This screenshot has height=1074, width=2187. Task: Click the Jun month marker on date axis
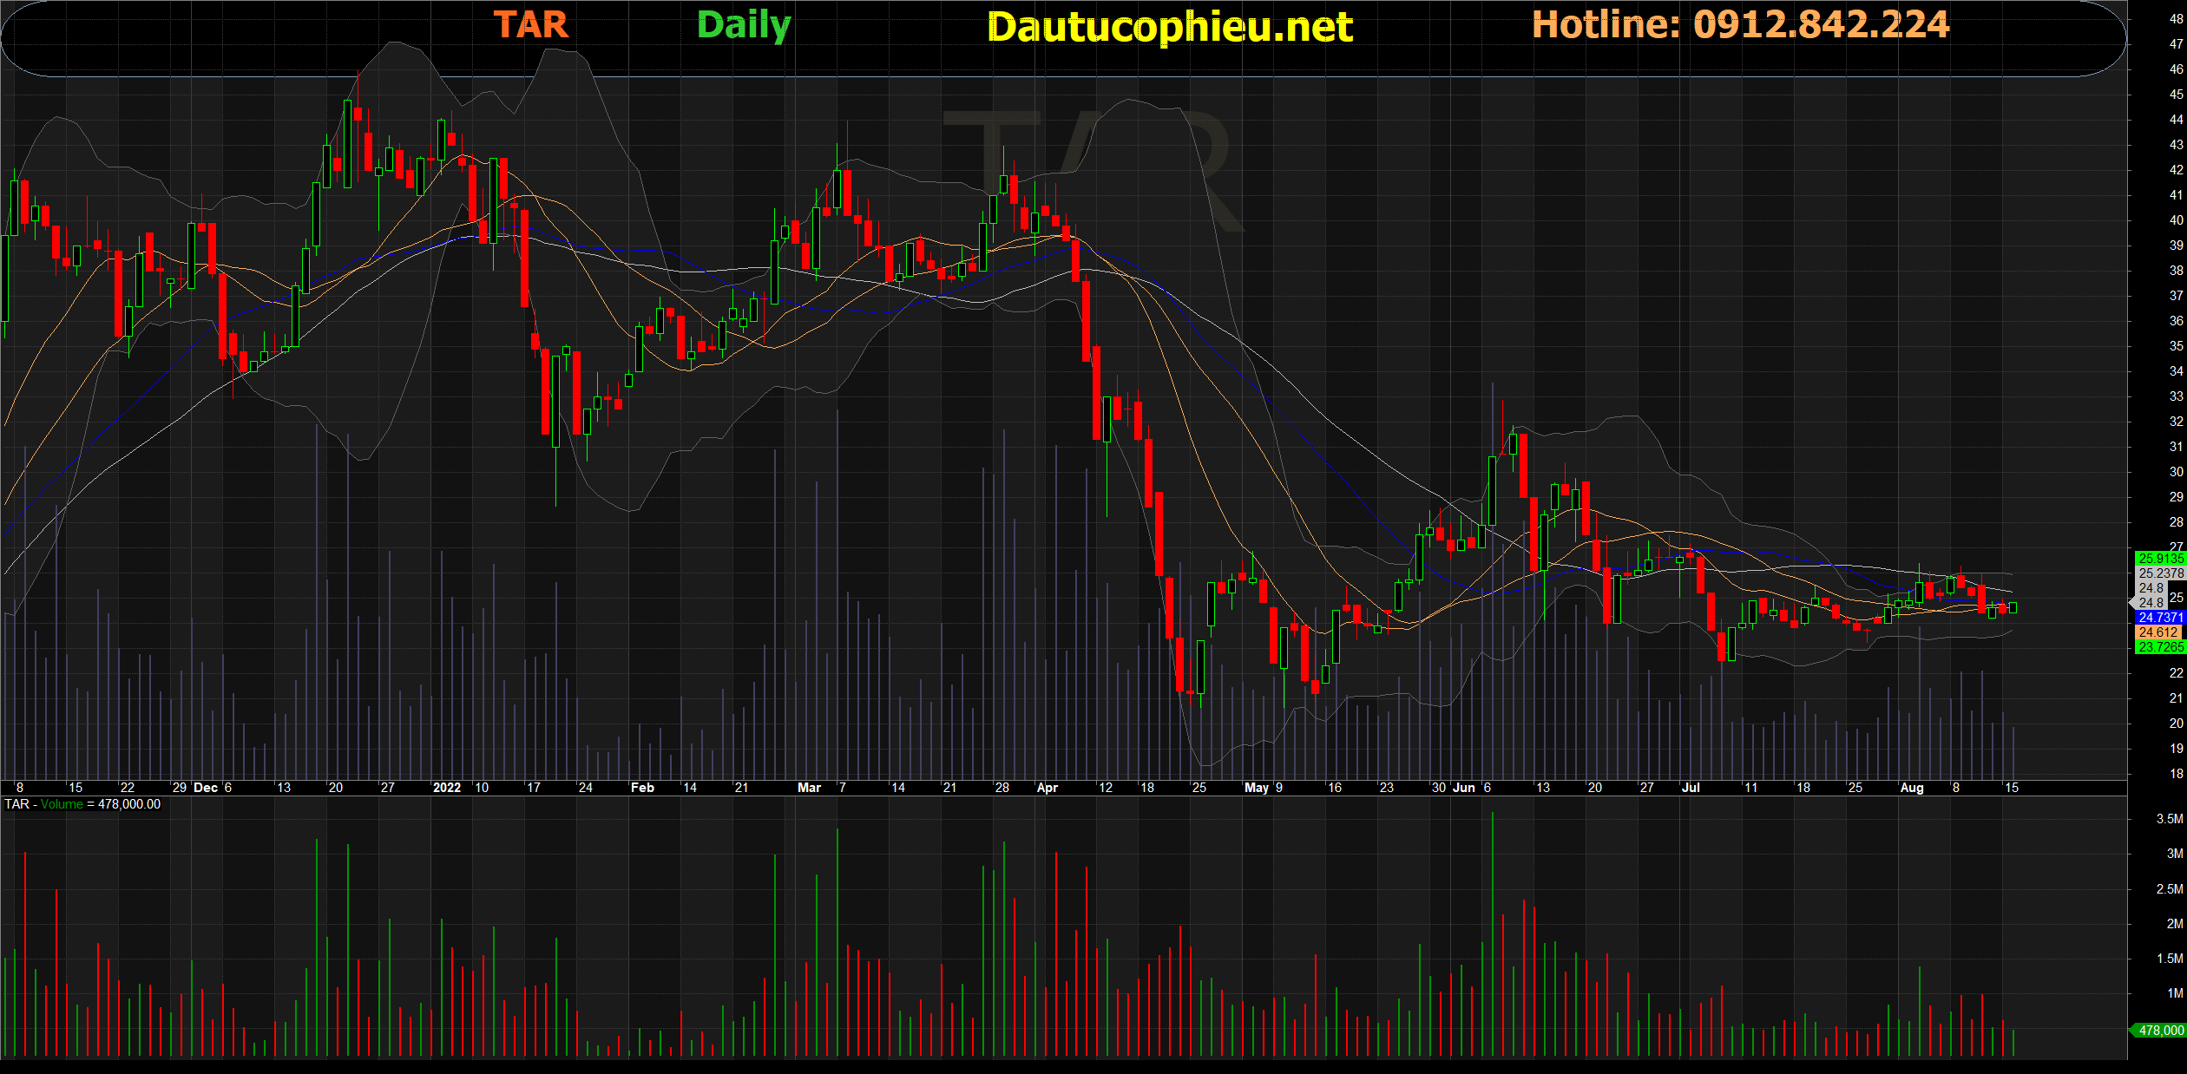pyautogui.click(x=1464, y=788)
